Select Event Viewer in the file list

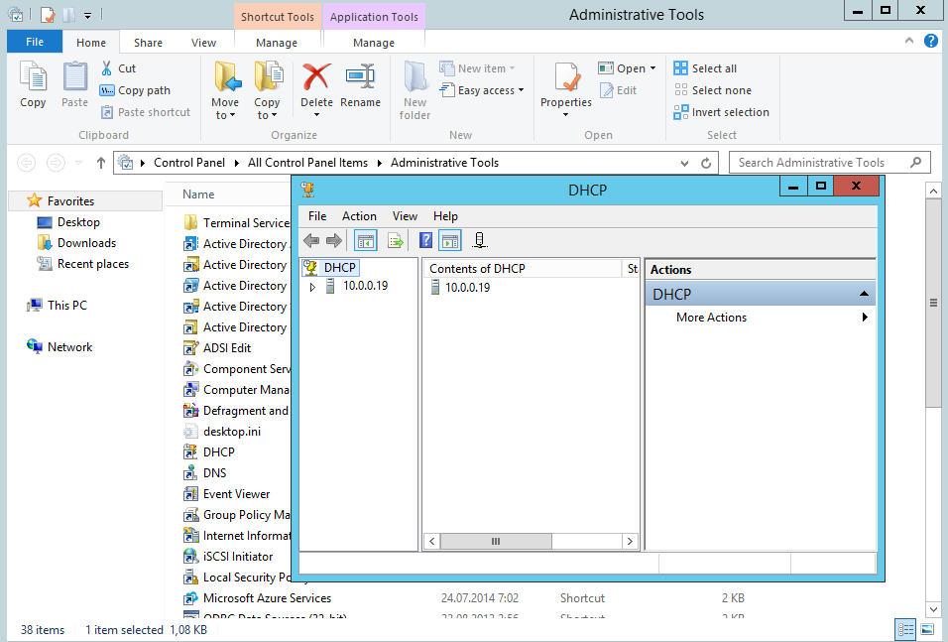point(227,494)
